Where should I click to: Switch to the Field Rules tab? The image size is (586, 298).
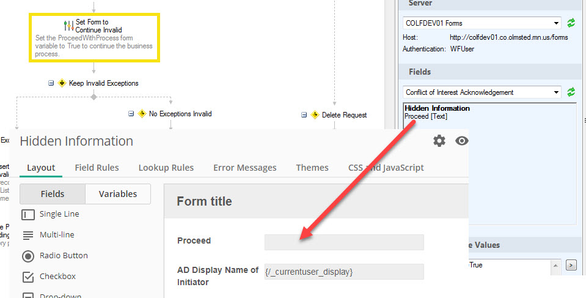(97, 168)
